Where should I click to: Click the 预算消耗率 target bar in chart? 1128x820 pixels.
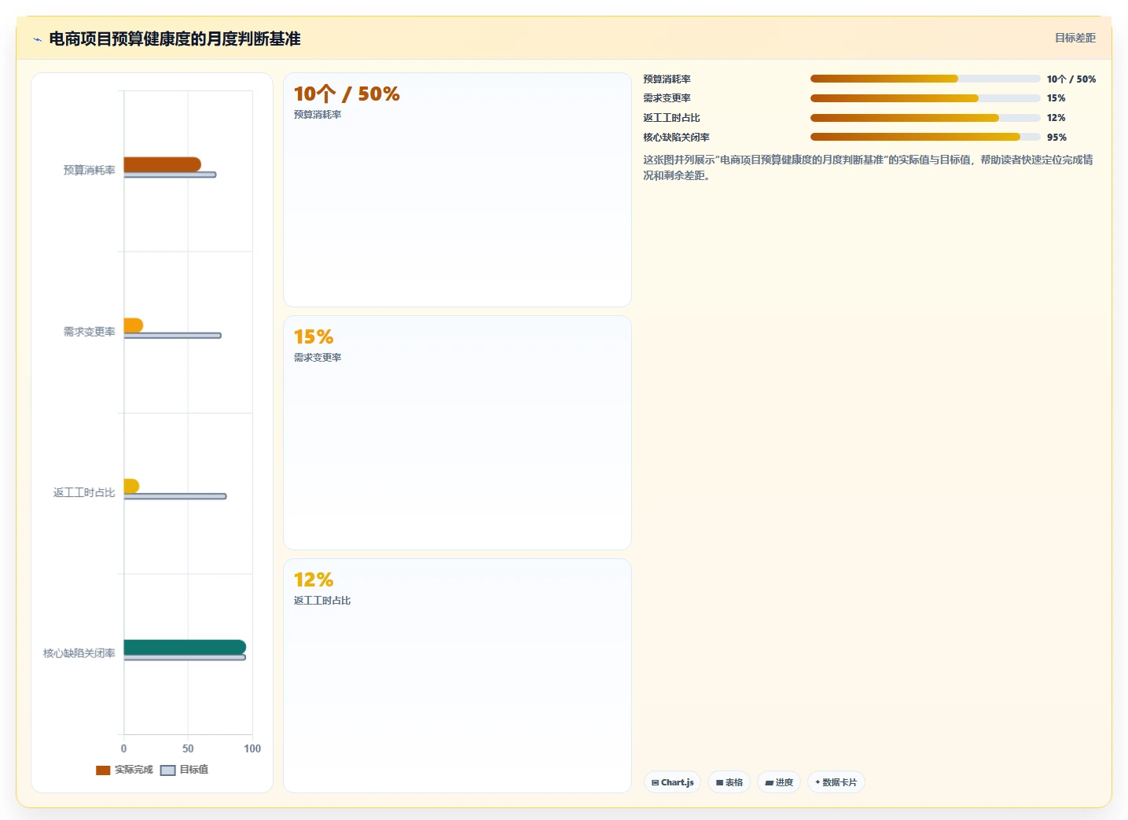tap(170, 175)
